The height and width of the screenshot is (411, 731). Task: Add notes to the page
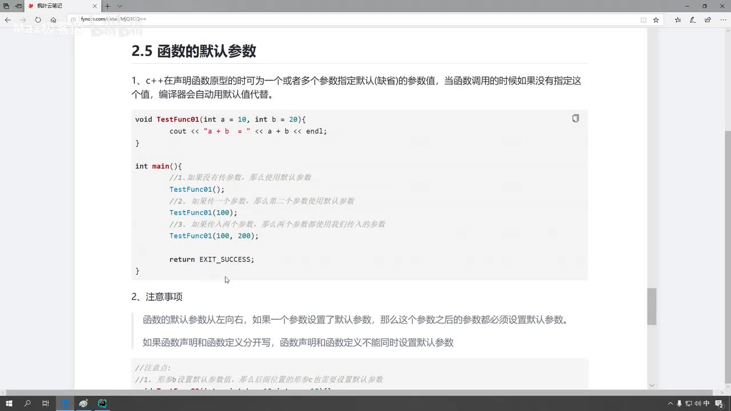click(693, 19)
